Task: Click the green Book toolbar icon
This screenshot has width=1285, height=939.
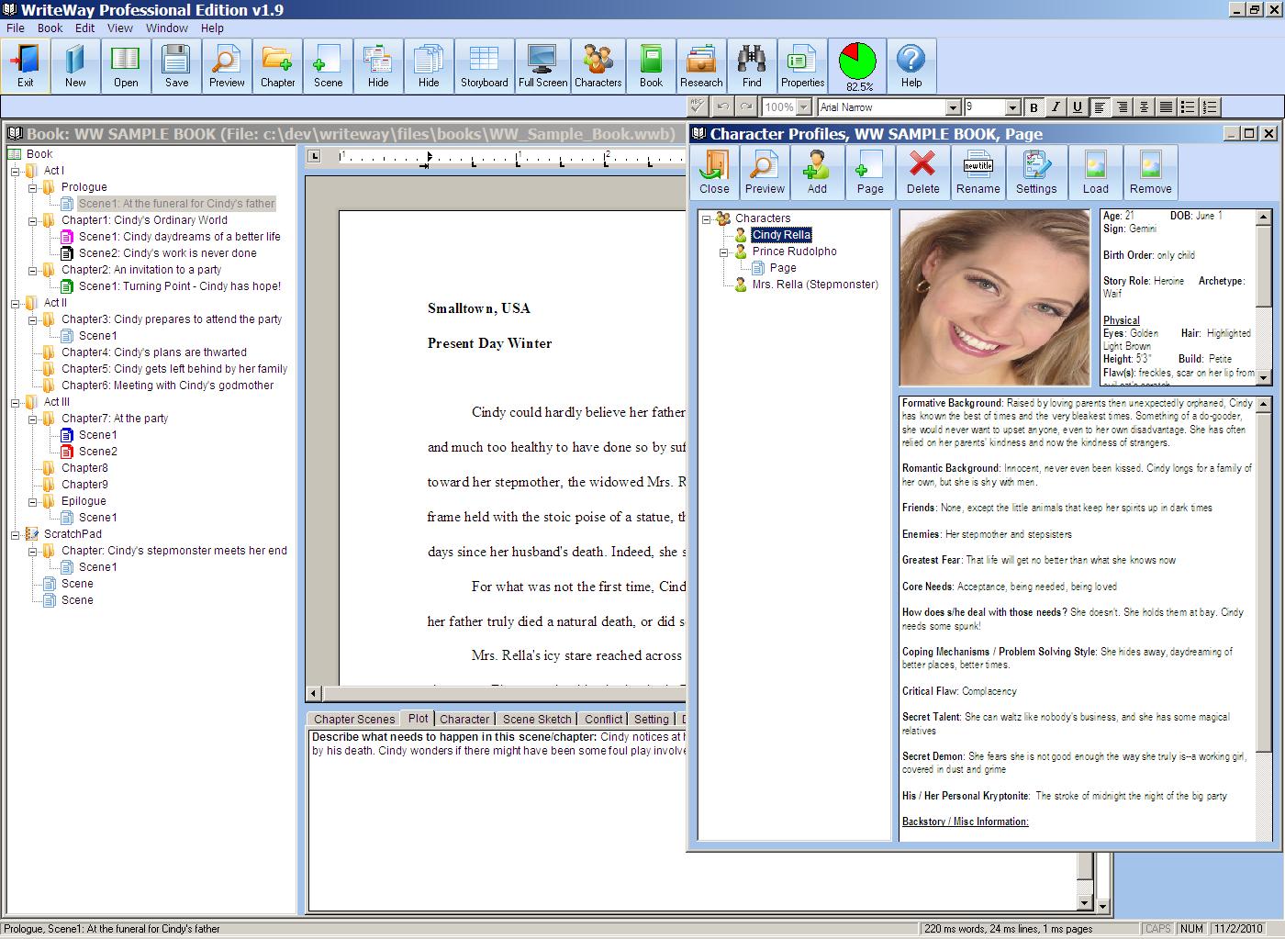Action: click(x=651, y=66)
